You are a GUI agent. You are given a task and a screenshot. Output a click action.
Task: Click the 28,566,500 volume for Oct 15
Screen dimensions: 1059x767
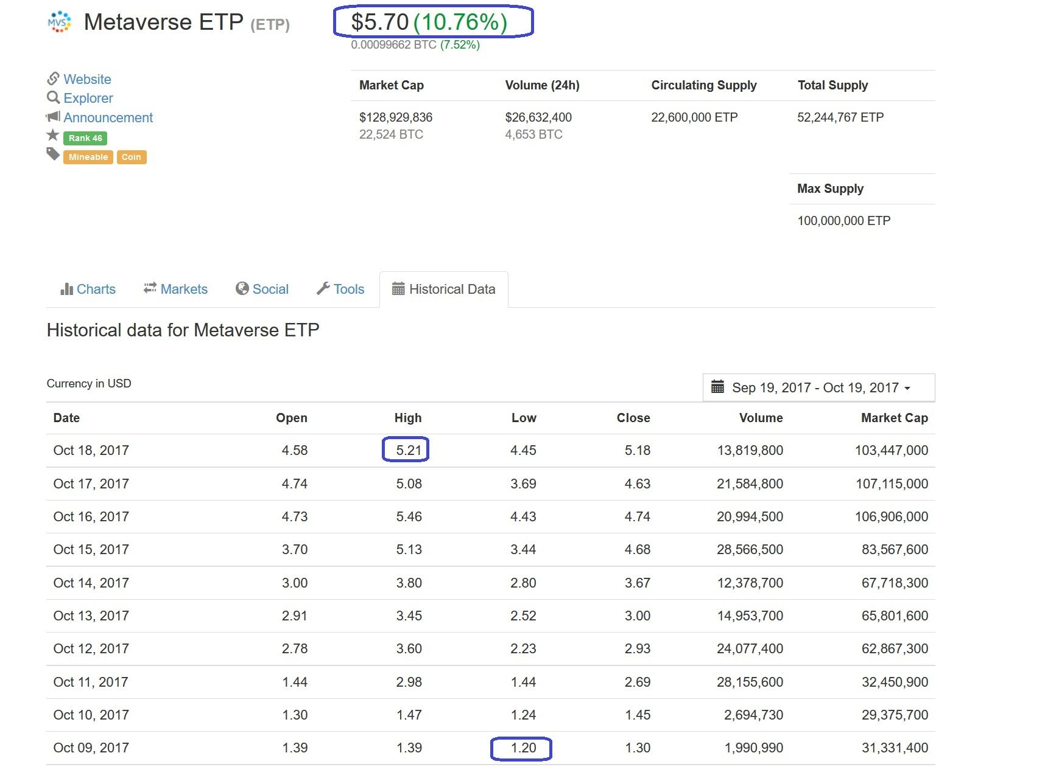click(x=750, y=550)
